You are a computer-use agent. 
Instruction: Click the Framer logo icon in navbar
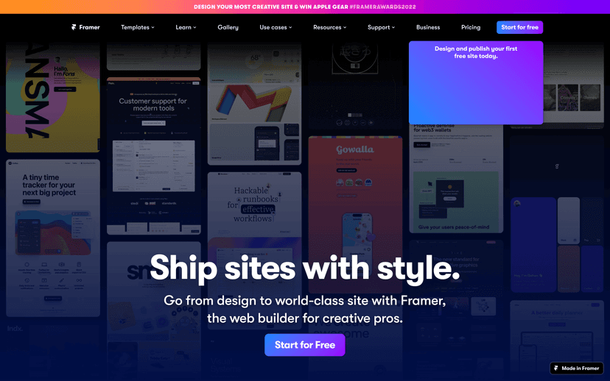[74, 27]
